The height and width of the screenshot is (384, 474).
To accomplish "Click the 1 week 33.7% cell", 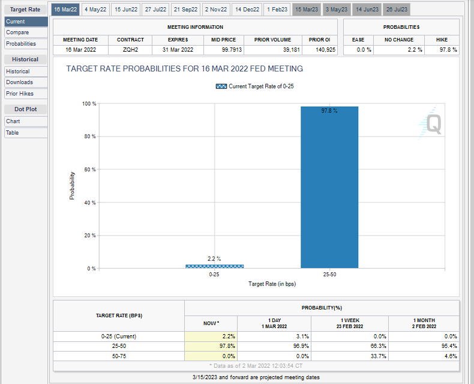I will (x=350, y=356).
